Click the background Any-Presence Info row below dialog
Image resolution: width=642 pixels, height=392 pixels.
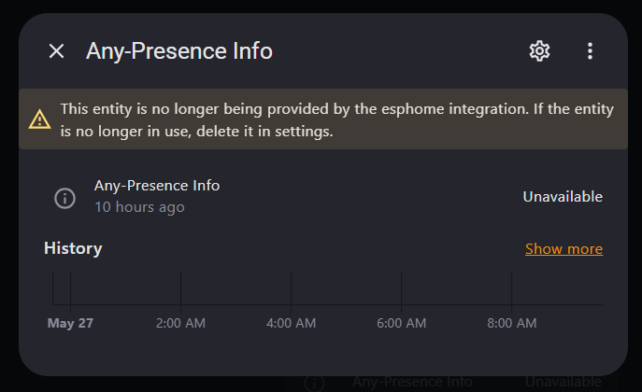click(x=412, y=383)
